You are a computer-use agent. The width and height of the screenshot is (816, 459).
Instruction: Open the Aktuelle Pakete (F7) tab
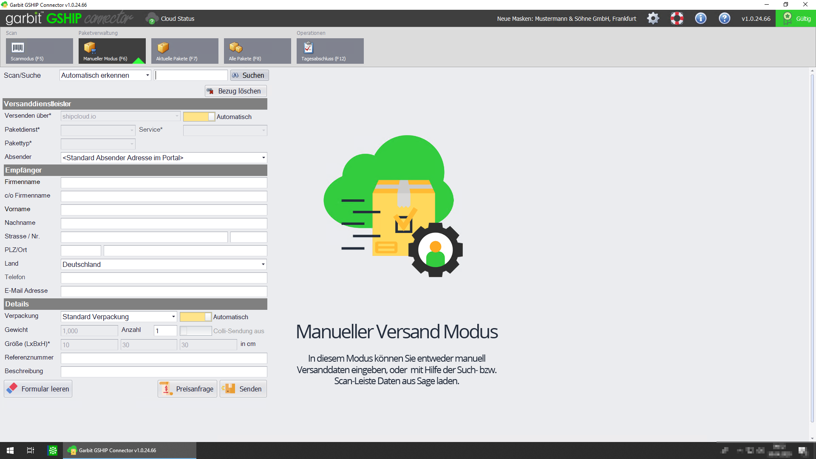tap(184, 51)
